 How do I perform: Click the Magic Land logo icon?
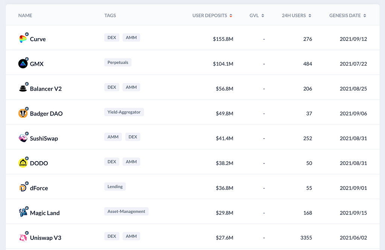tap(23, 213)
